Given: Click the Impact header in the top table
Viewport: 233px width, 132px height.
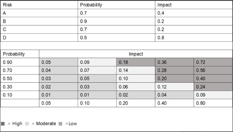Looking at the screenshot, I should point(194,5).
